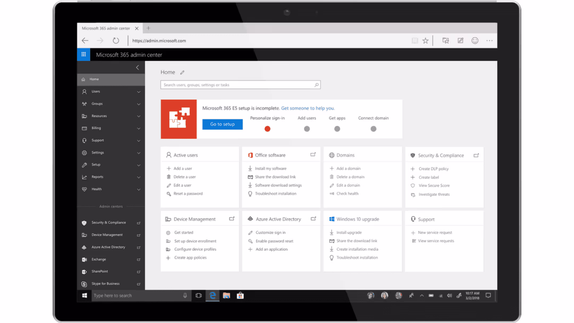Open Task View on taskbar

tap(199, 296)
